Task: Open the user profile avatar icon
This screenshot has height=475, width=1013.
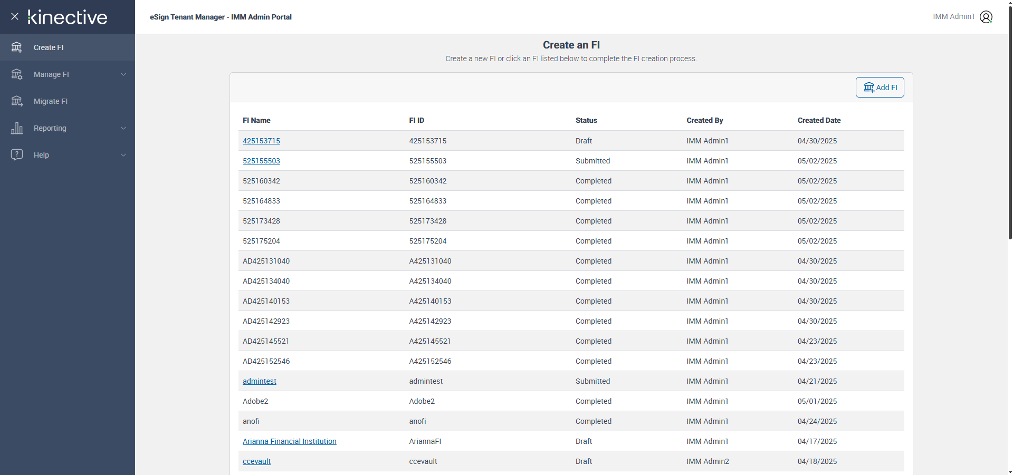Action: coord(986,17)
